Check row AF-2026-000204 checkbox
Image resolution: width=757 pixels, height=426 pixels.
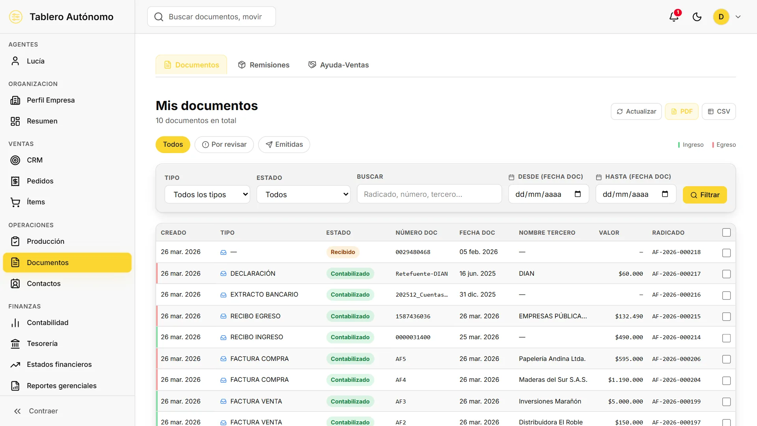727,381
